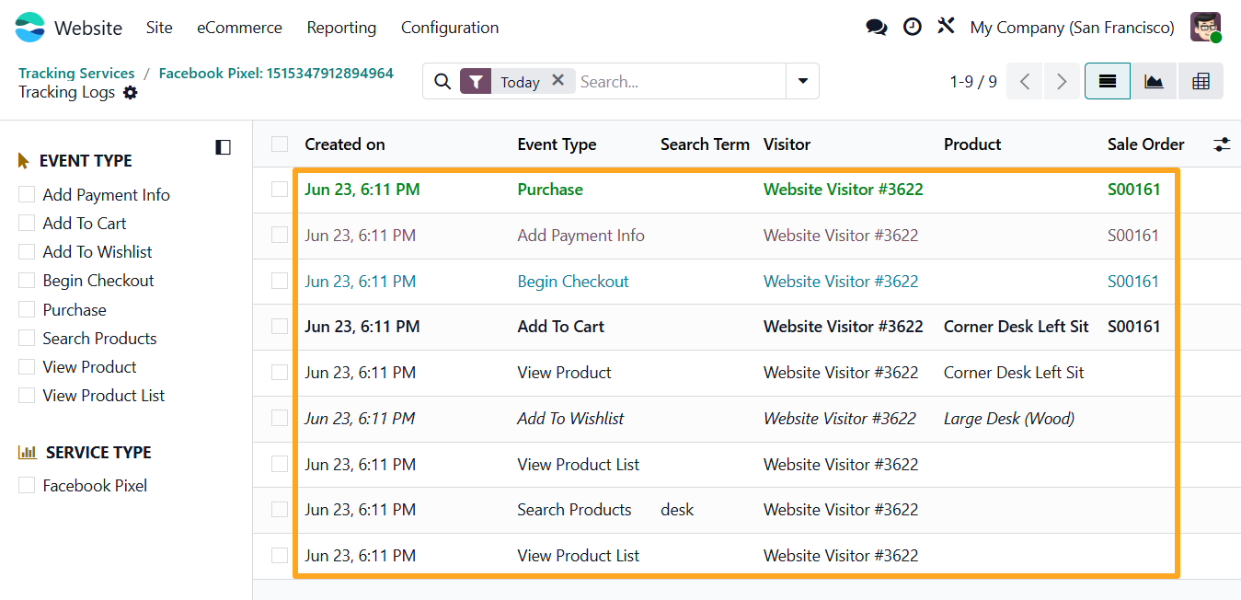
Task: Click S00161 in the Purchase row
Action: click(1134, 190)
